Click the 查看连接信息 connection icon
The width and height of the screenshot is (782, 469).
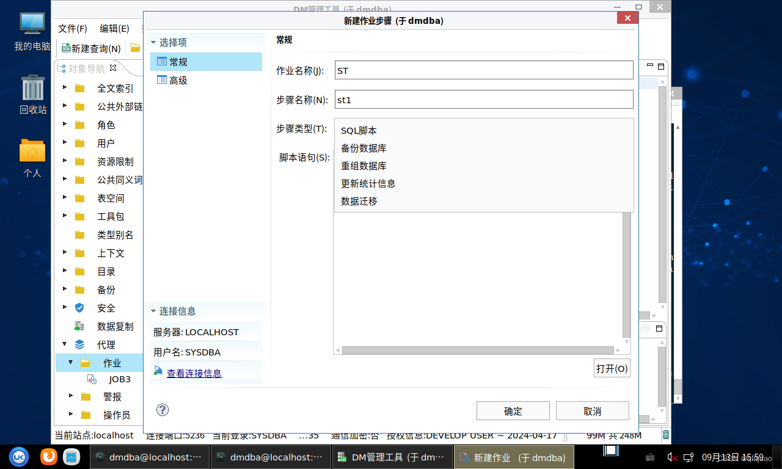coord(158,371)
